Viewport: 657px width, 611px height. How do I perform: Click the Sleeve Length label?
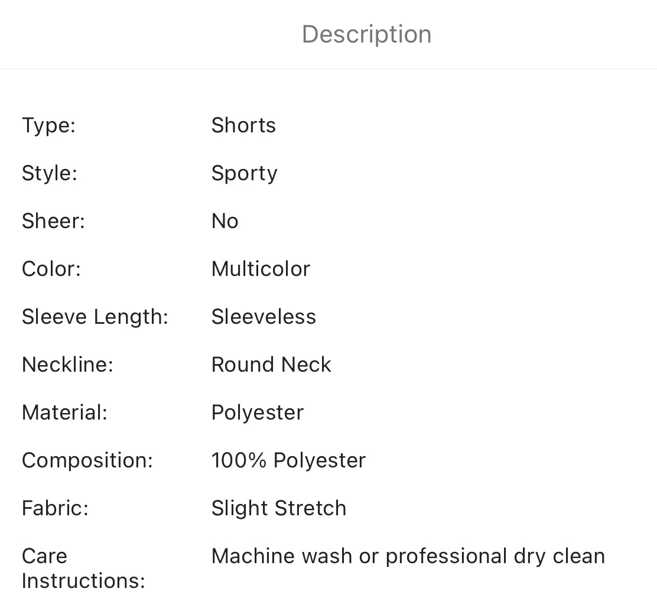point(95,317)
